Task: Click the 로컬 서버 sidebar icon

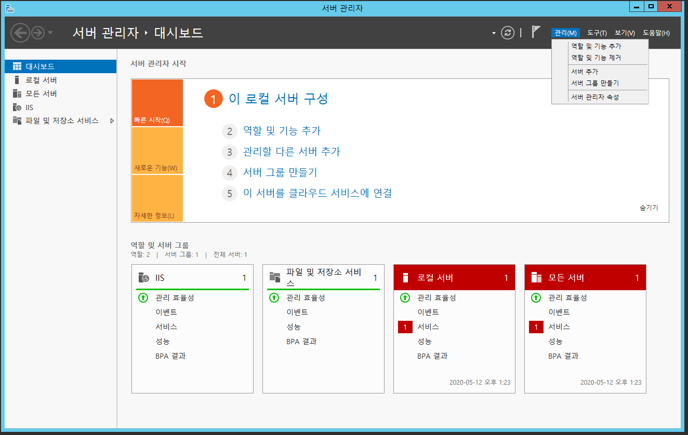Action: pos(17,80)
